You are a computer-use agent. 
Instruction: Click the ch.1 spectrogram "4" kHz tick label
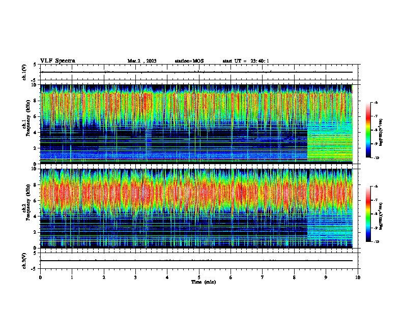pyautogui.click(x=36, y=133)
